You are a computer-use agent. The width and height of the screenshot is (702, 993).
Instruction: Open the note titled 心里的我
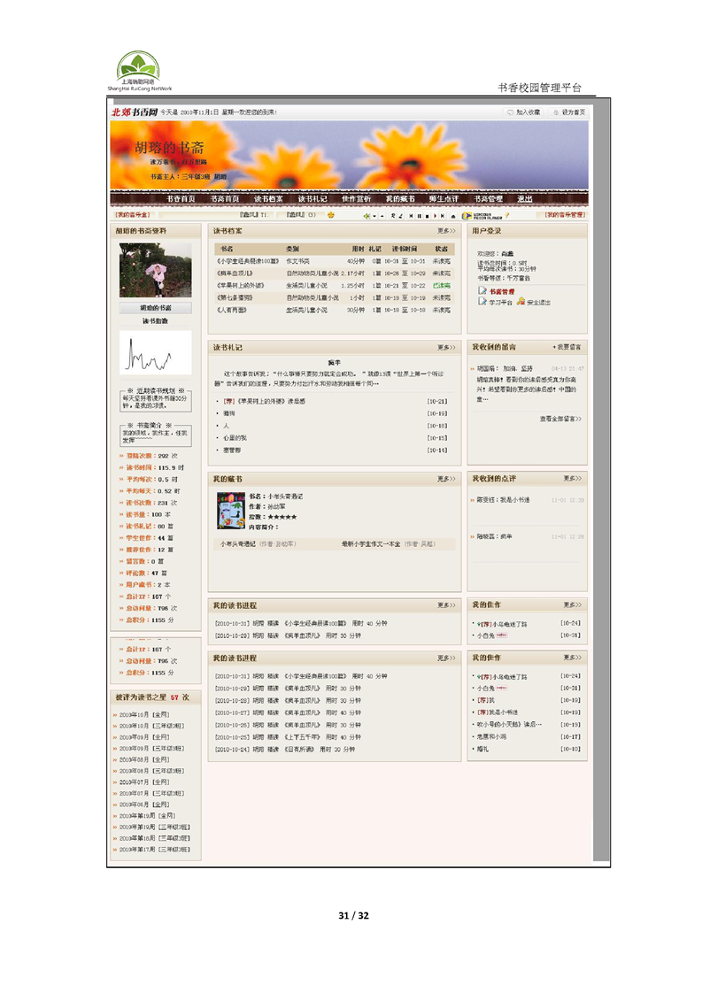pyautogui.click(x=235, y=438)
